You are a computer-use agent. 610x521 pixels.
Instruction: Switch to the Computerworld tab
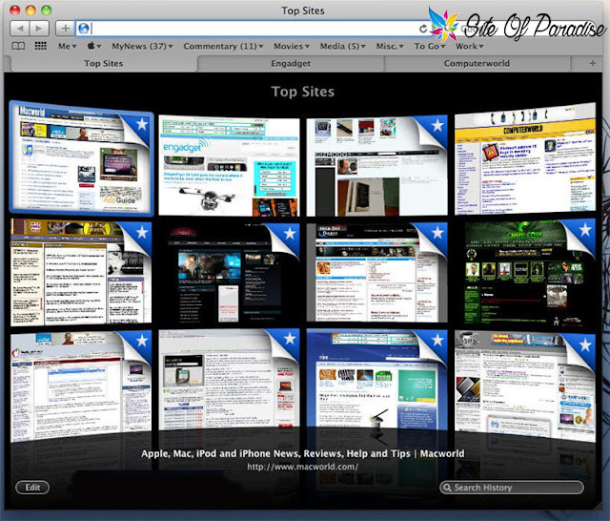[477, 64]
